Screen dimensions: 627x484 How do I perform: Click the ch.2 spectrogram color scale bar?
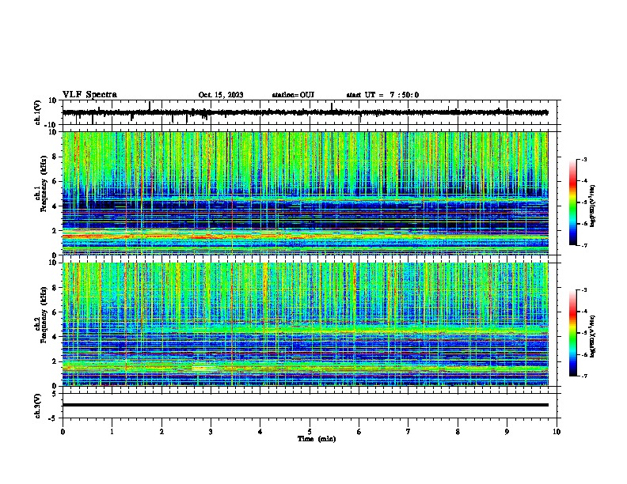[x=572, y=333]
